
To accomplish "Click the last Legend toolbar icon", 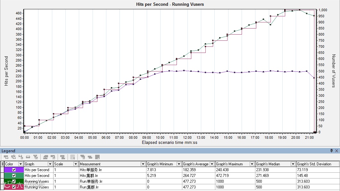I will [97, 157].
